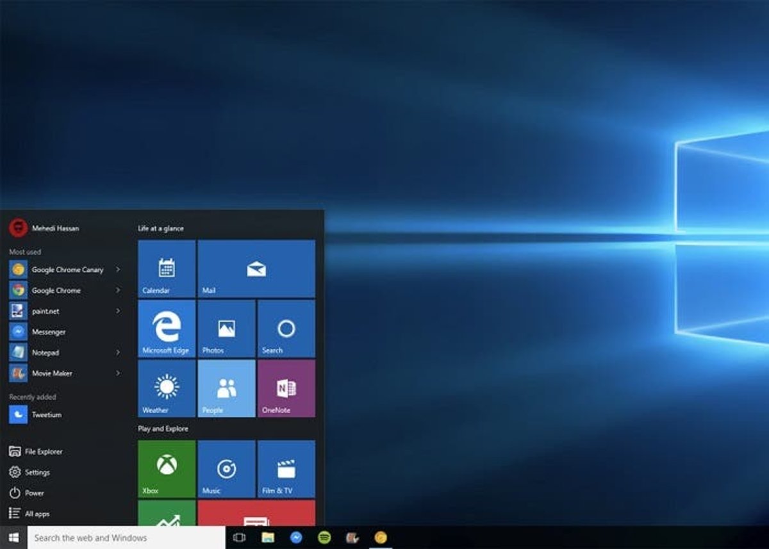
Task: Expand Google Chrome Canary jump list arrow
Action: click(x=118, y=270)
